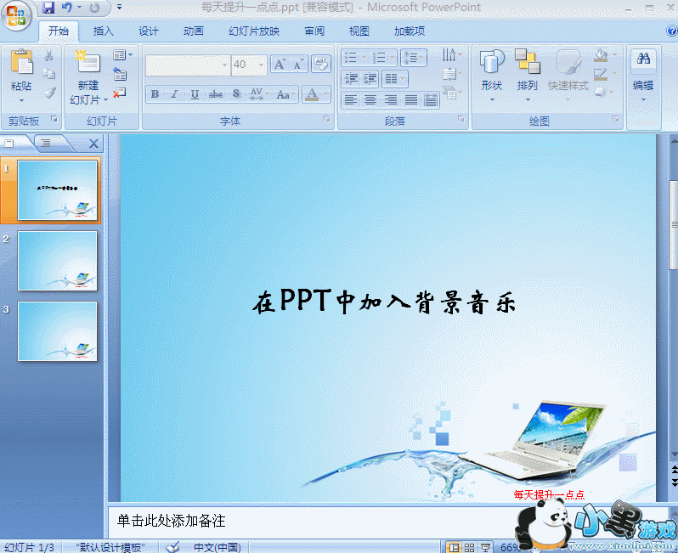
Task: Open the Slide Show (幻灯片放映) tab
Action: (254, 31)
